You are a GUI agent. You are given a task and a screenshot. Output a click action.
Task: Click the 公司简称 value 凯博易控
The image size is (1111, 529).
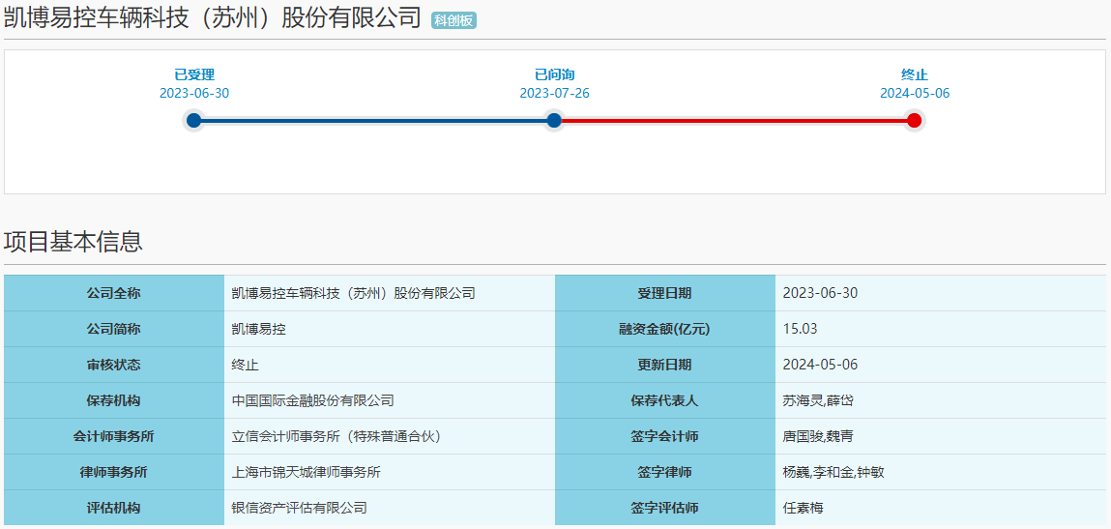(259, 329)
